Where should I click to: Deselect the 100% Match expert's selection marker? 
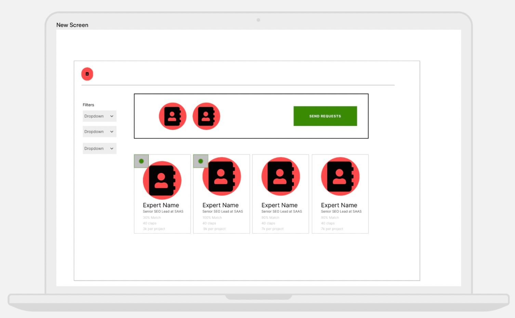tap(200, 161)
